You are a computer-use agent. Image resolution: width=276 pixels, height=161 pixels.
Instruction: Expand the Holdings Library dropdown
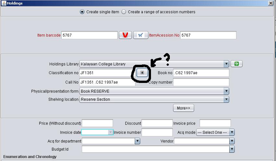[x=226, y=64]
